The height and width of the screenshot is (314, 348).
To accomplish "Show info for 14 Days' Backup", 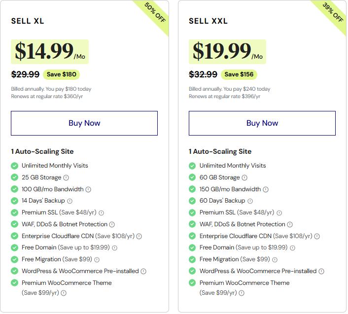I will pos(70,201).
